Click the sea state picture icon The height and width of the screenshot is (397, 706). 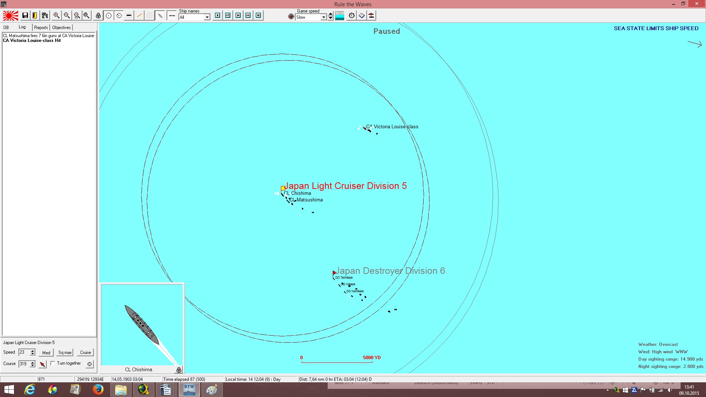pyautogui.click(x=340, y=16)
